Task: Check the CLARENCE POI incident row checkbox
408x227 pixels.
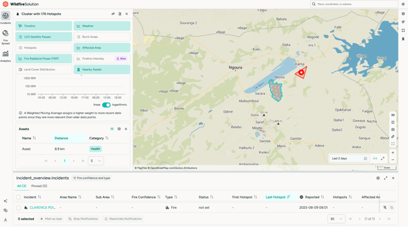Action: 18,208
